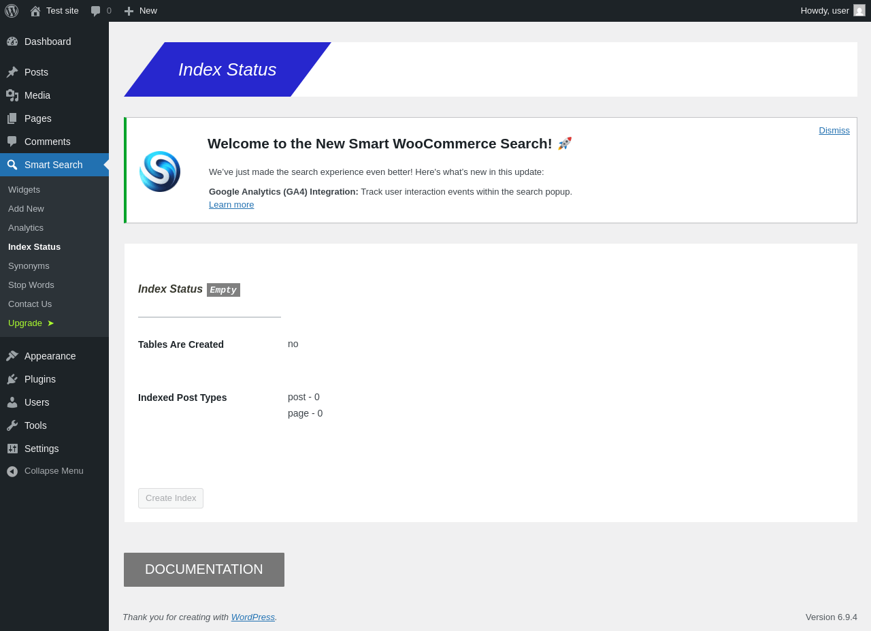Click the WordPress logo icon
This screenshot has width=871, height=631.
[x=12, y=11]
